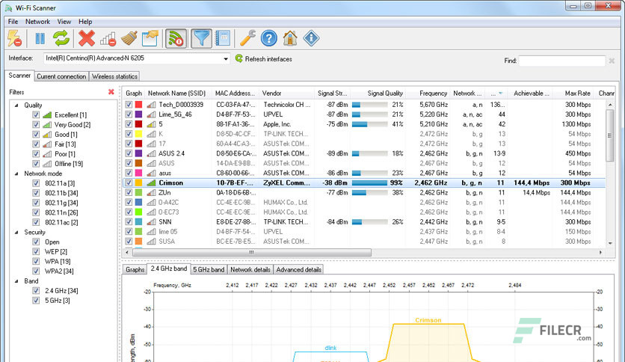Click signal bars icon in Tech_D0003939 row

tap(151, 105)
